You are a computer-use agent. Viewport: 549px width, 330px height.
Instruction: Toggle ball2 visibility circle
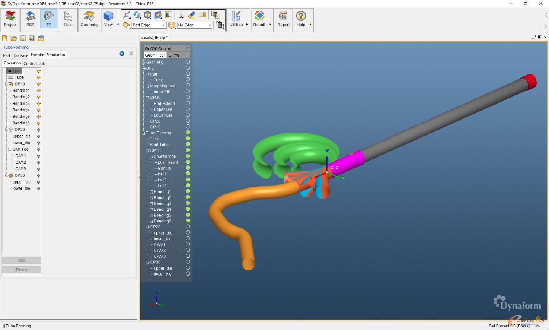point(188,180)
